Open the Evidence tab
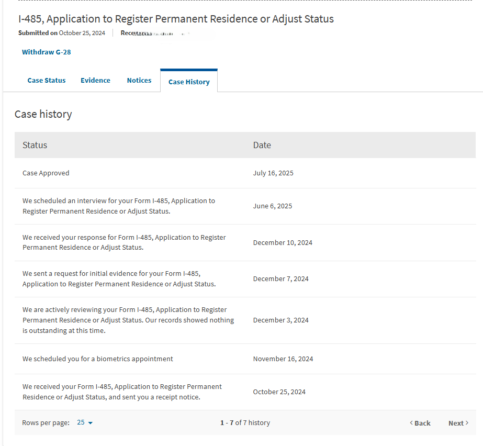This screenshot has height=446, width=483. [x=95, y=81]
